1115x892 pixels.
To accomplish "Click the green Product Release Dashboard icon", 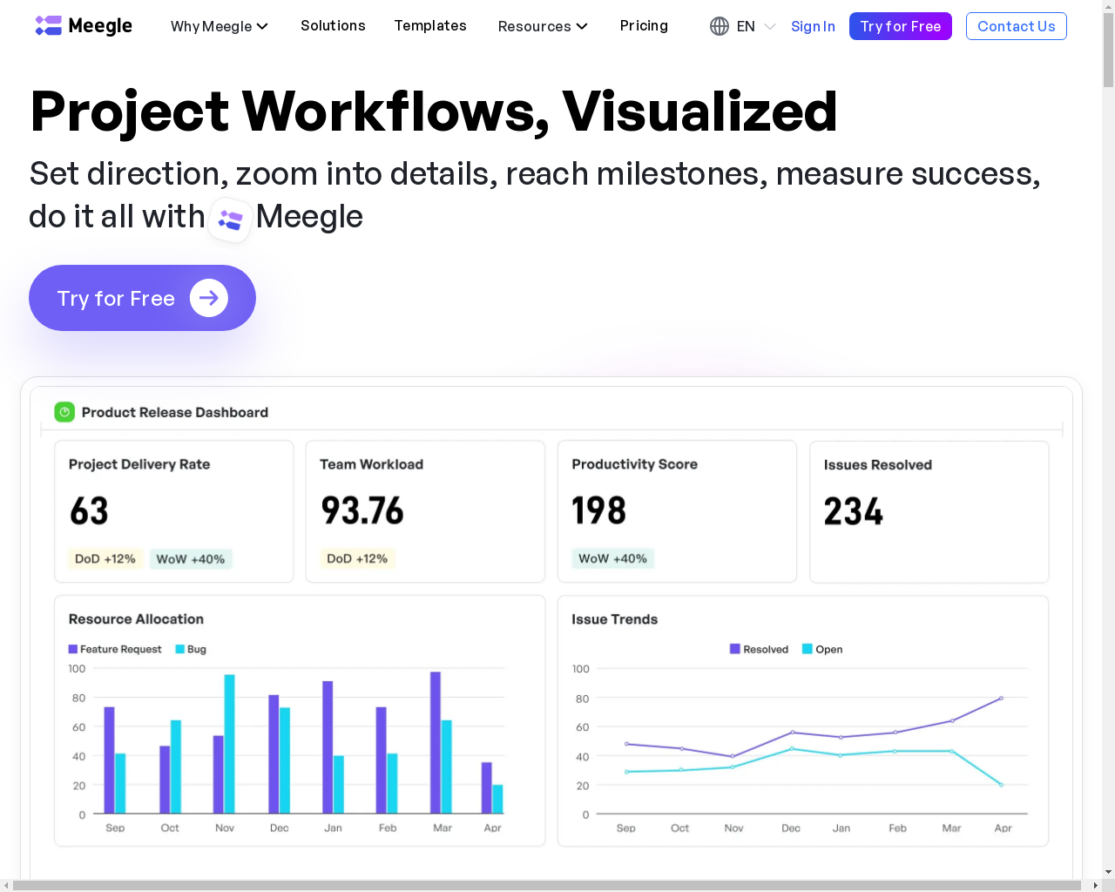I will [64, 412].
